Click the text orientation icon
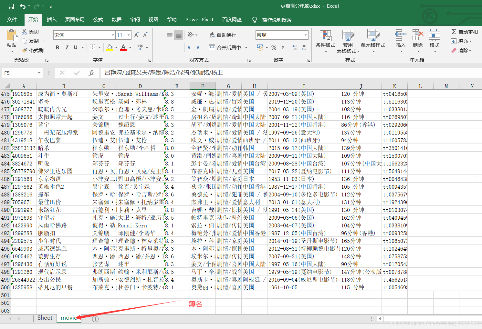 pos(191,35)
